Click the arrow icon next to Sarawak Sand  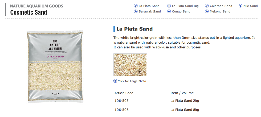pos(136,11)
